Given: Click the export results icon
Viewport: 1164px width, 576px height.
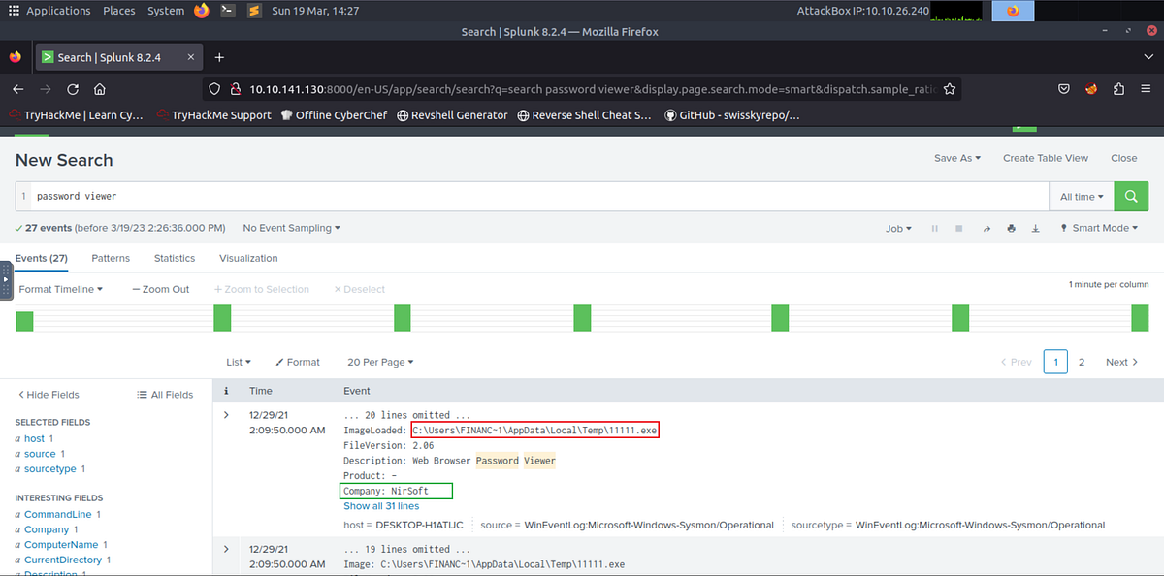Looking at the screenshot, I should click(1035, 228).
